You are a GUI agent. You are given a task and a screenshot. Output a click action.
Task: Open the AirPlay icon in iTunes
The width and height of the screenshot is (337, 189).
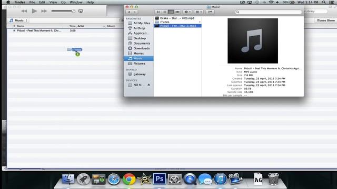(81, 11)
